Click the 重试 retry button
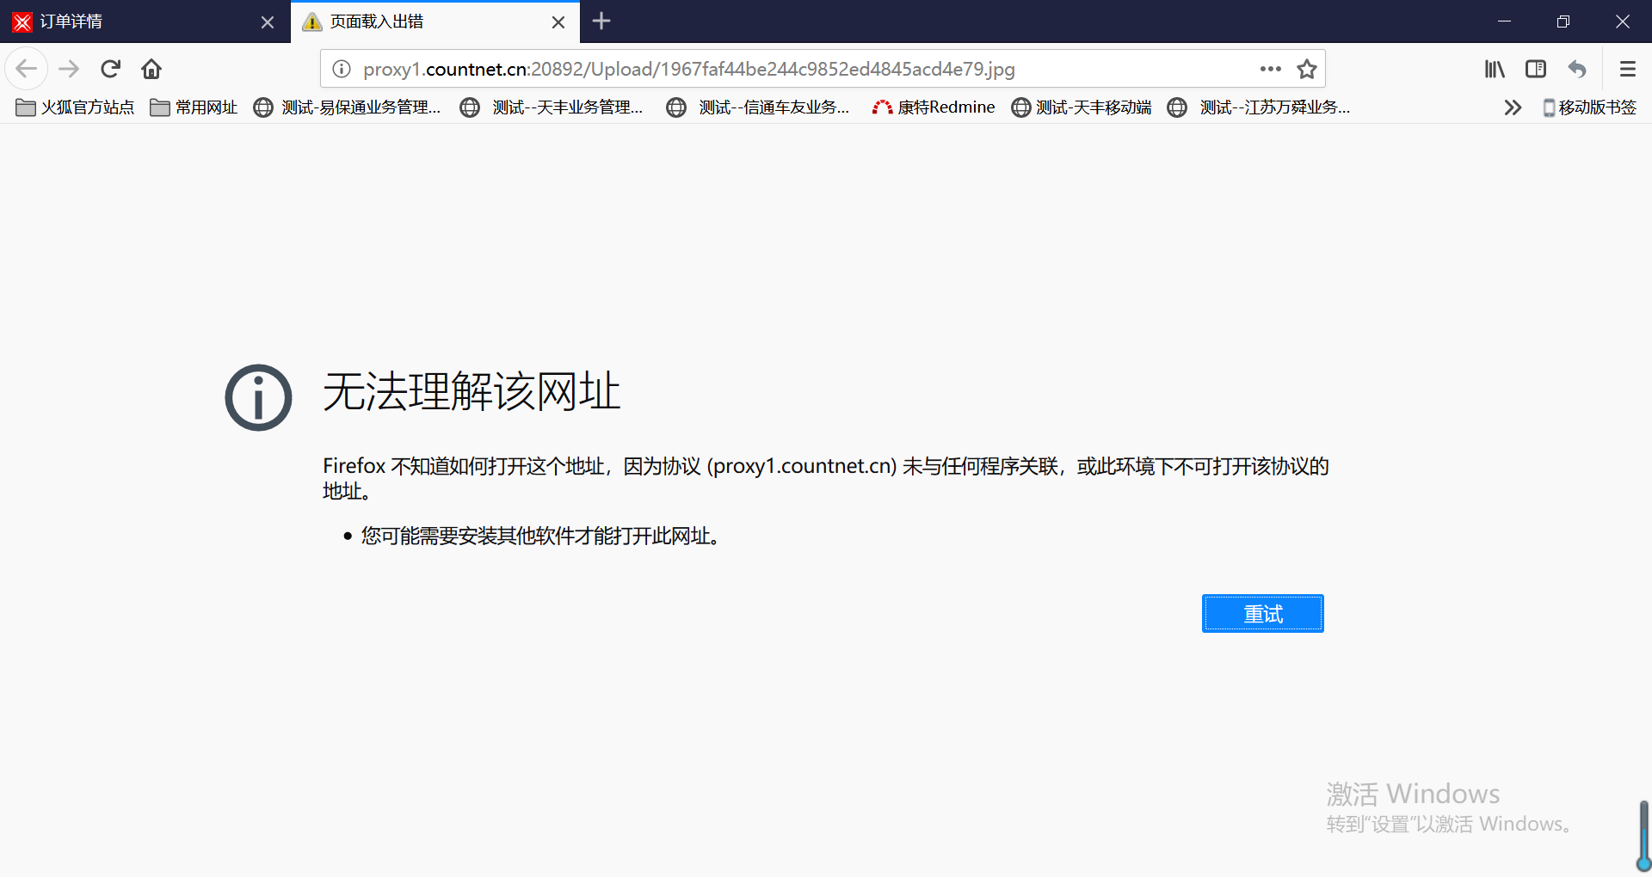1652x877 pixels. [x=1262, y=614]
